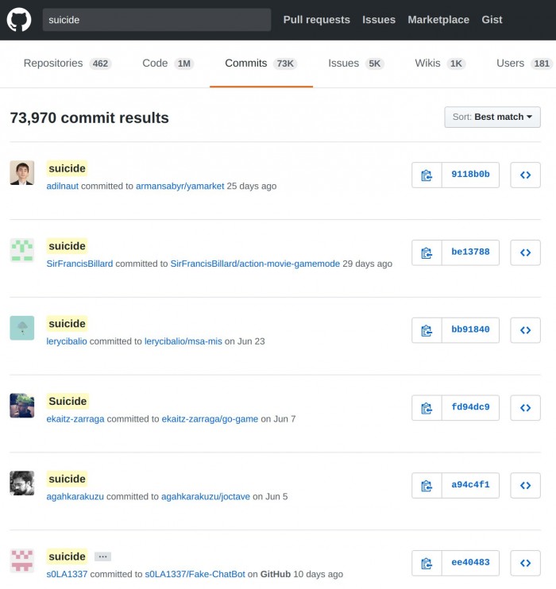Switch to the Wikis tab
This screenshot has width=556, height=589.
click(440, 64)
